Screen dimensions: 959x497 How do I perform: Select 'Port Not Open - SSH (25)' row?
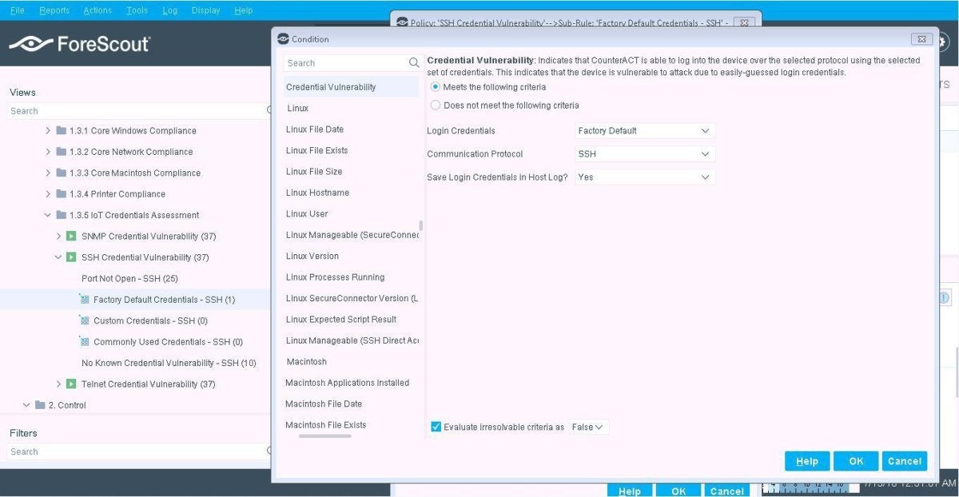pyautogui.click(x=129, y=278)
